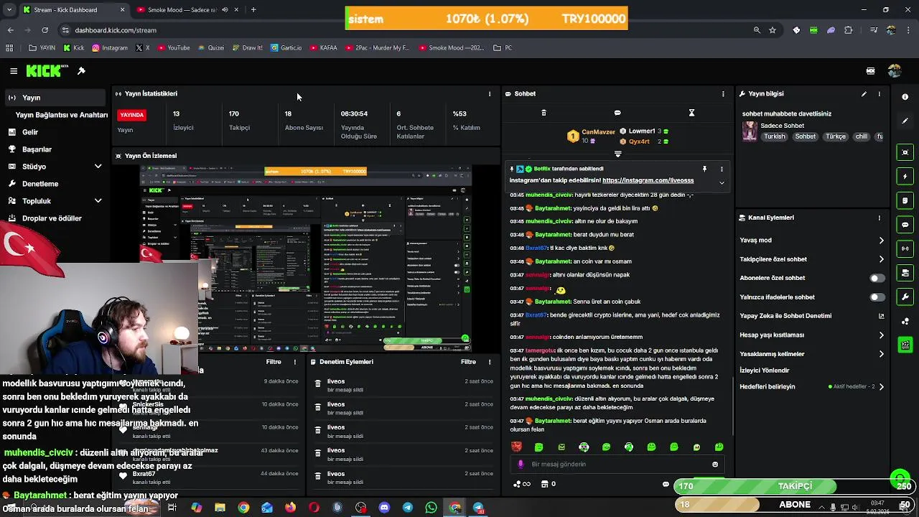
Task: Open Kanal Eylemleri three-dot menu
Action: coord(879,218)
